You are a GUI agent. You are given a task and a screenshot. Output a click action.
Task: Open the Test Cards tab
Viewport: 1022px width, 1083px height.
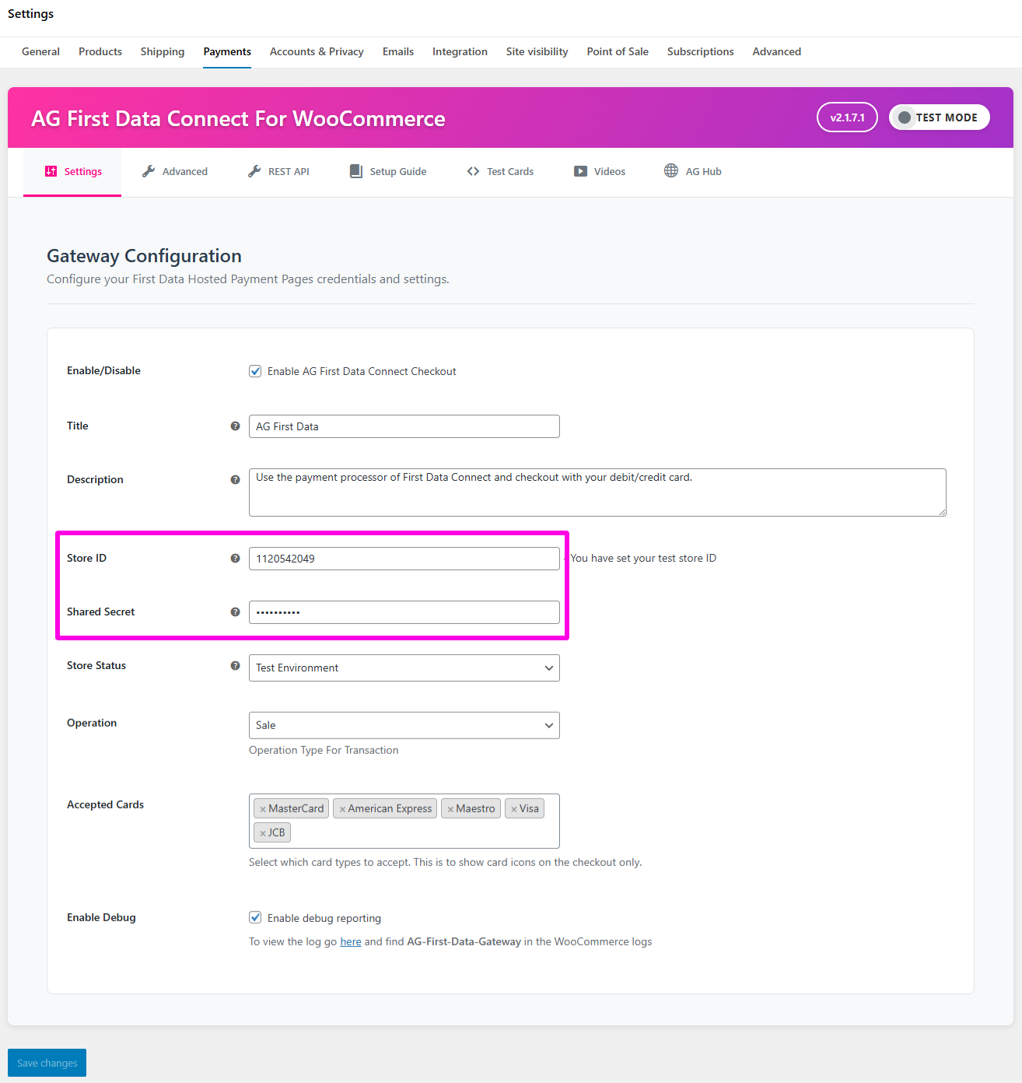click(500, 172)
